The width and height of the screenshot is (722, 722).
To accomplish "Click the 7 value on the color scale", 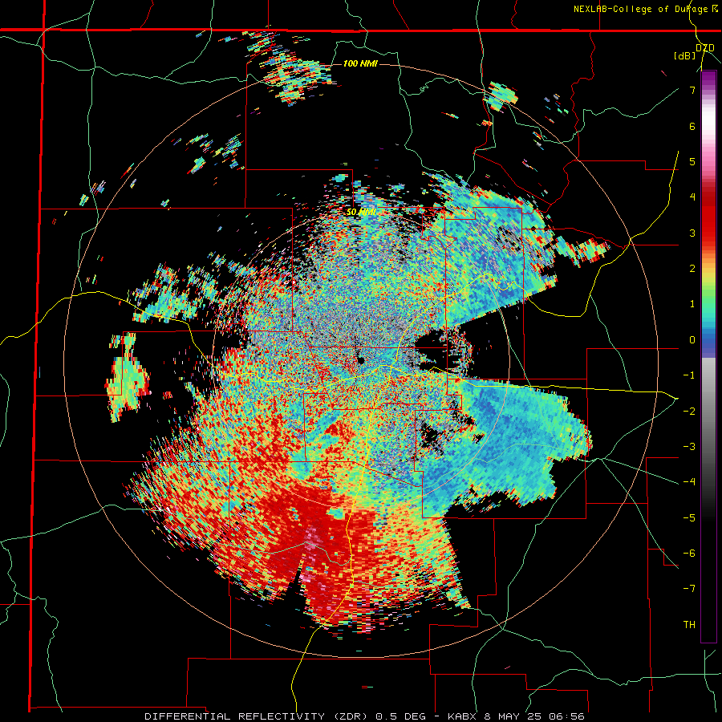I will tap(692, 90).
